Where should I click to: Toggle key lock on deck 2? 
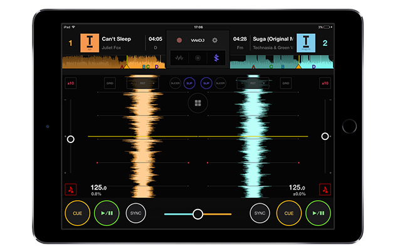click(x=325, y=189)
